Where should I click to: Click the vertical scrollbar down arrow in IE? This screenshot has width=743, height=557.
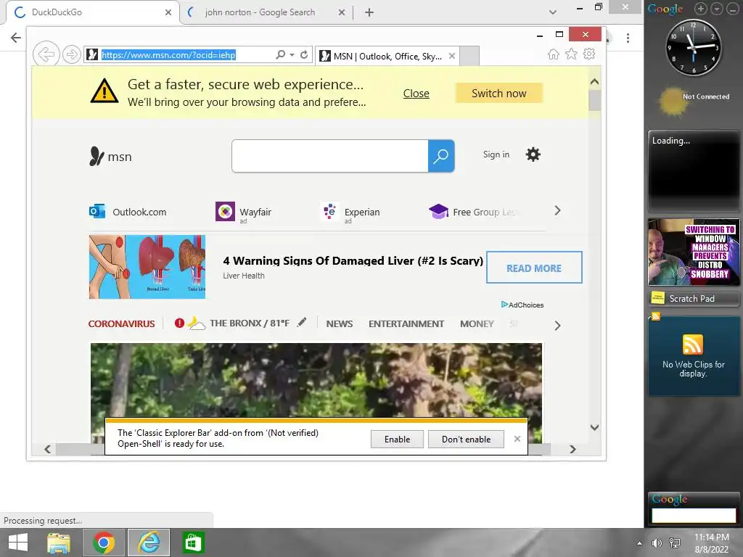tap(595, 427)
